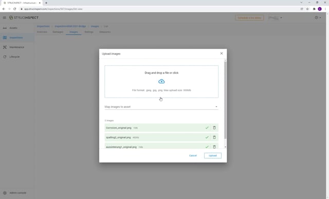This screenshot has height=199, width=329.
Task: Select the STRUCINSPECT browser tab
Action: [22, 3]
